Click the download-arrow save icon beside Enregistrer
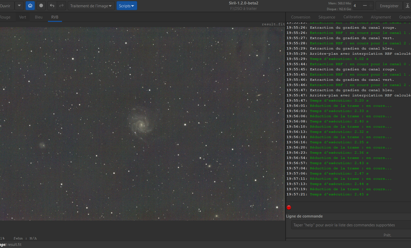This screenshot has width=411, height=248. coord(407,6)
